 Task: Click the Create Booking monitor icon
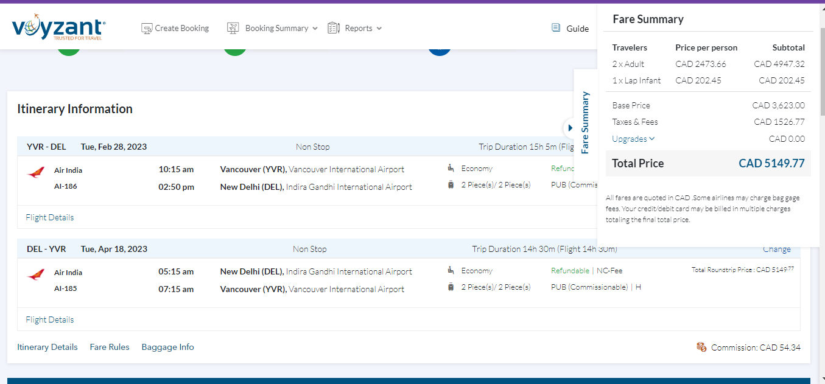coord(147,29)
